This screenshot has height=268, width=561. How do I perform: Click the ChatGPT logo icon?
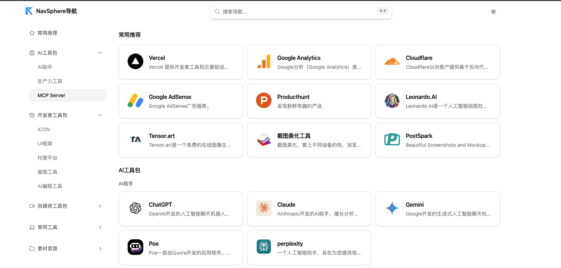coord(135,208)
